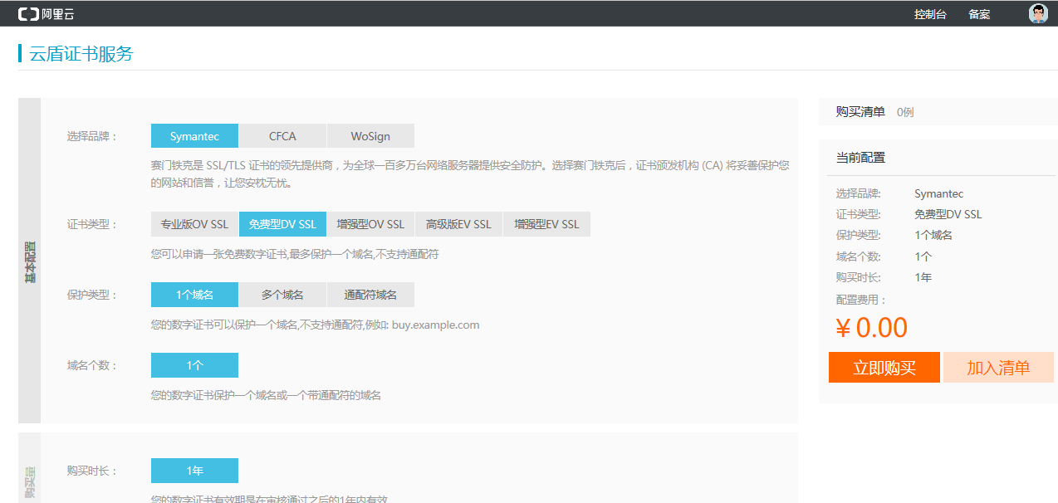The height and width of the screenshot is (503, 1058).
Task: Open 控制台 in the top bar
Action: tap(930, 14)
